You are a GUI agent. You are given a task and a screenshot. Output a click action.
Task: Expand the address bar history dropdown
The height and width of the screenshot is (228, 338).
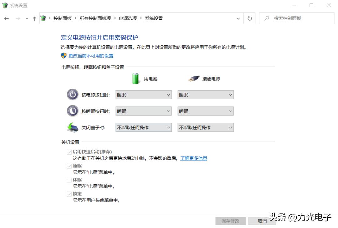[x=238, y=18]
